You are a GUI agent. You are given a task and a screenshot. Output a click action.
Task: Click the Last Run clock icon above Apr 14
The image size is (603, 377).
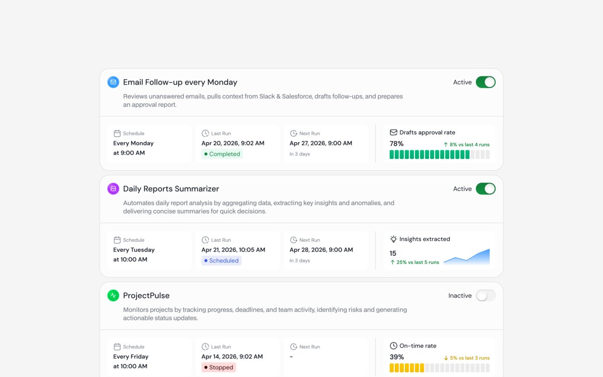[x=205, y=347]
